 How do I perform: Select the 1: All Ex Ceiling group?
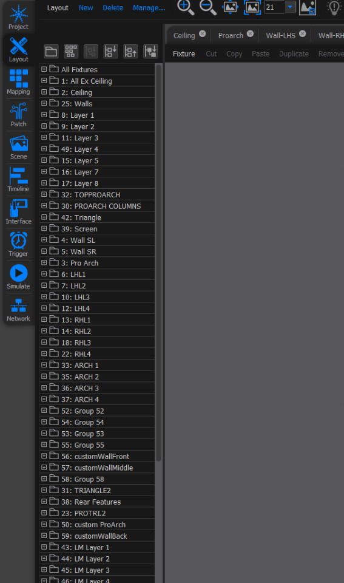tap(97, 81)
